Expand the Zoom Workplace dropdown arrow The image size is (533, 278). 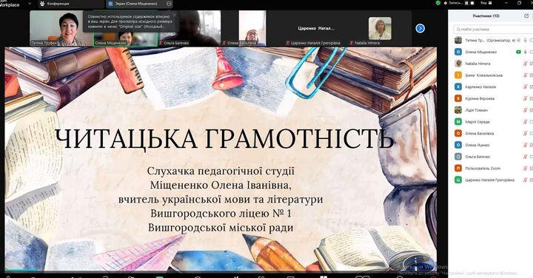pos(30,4)
